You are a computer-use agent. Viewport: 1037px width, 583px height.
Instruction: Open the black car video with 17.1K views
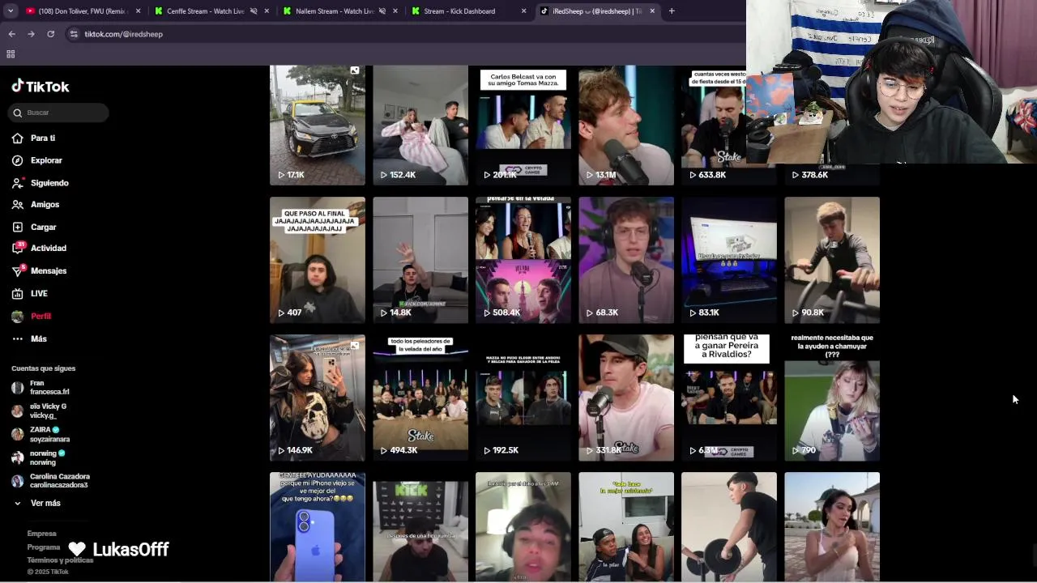(x=318, y=126)
